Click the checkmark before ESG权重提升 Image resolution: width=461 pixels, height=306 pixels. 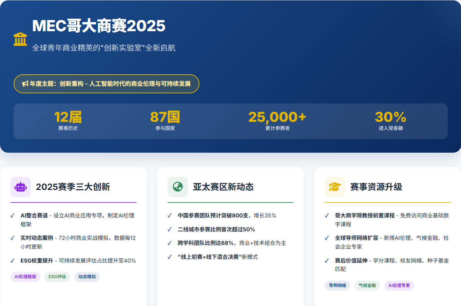[x=13, y=261]
